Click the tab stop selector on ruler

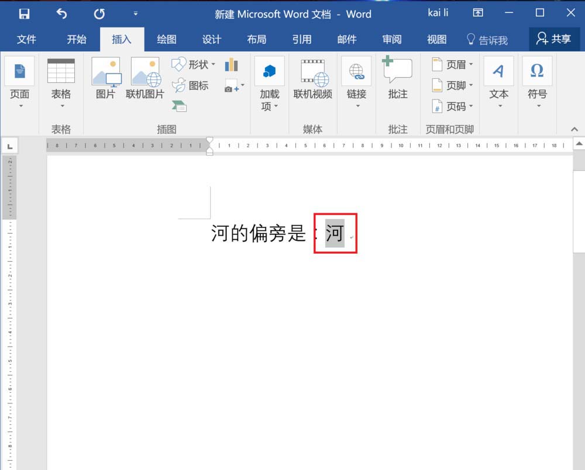coord(10,147)
